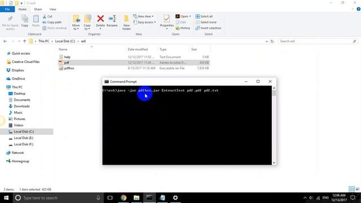This screenshot has width=361, height=203.
Task: Open Settings gear on taskbar
Action: (x=175, y=198)
